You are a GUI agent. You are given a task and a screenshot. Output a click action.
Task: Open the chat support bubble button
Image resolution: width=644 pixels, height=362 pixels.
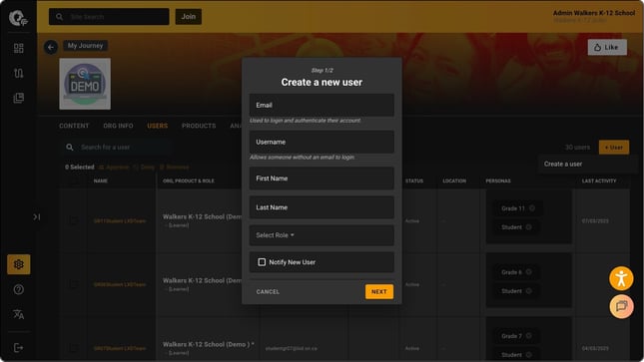(x=621, y=306)
